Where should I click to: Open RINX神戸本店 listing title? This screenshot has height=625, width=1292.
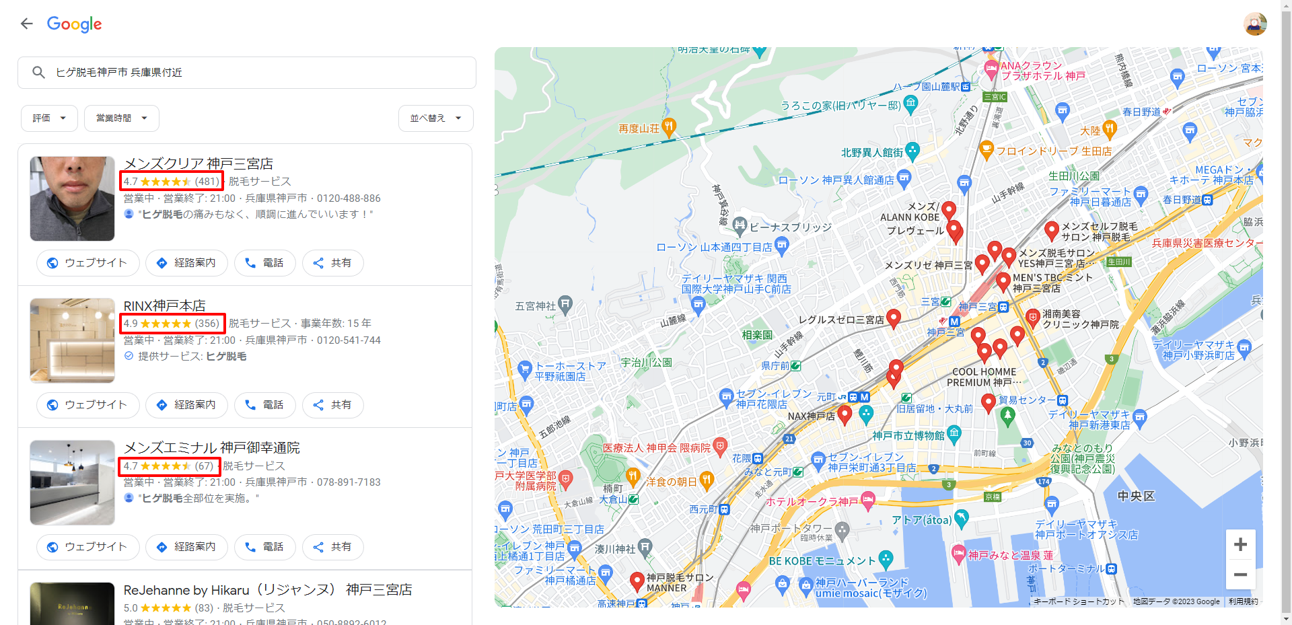164,305
